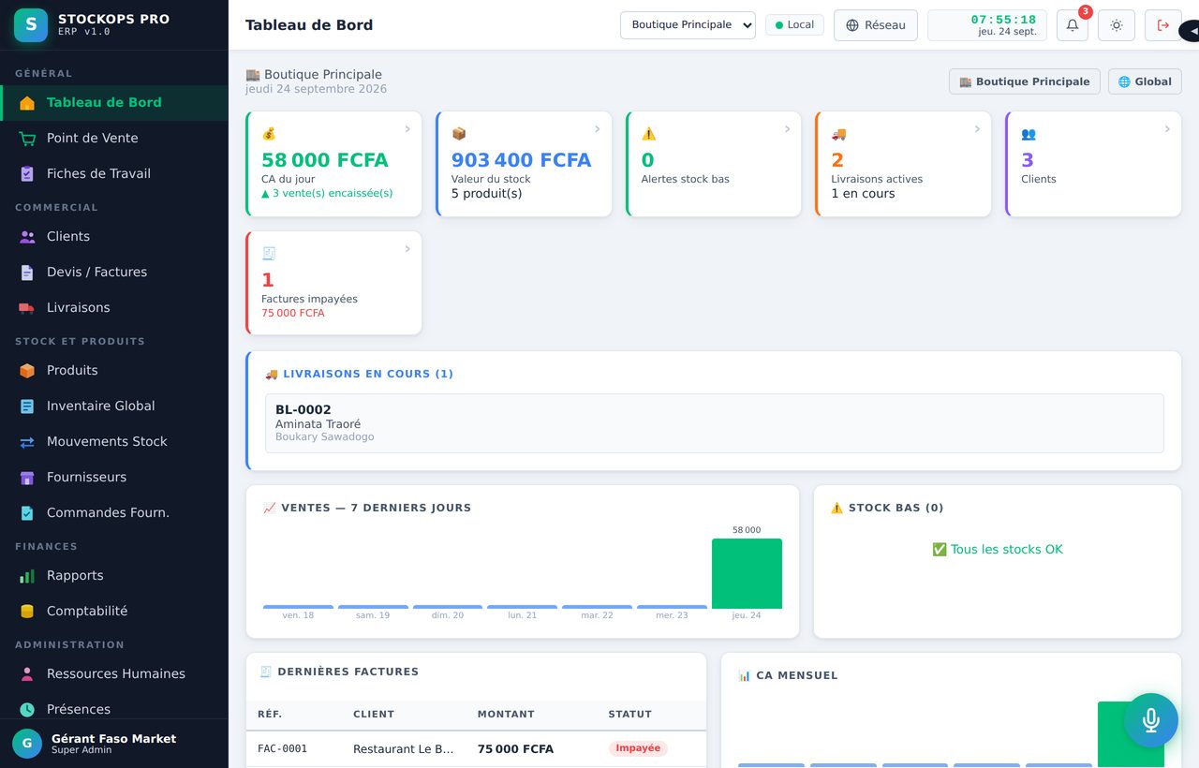The width and height of the screenshot is (1199, 768).
Task: Switch to Boutique Principale view button
Action: [1025, 81]
